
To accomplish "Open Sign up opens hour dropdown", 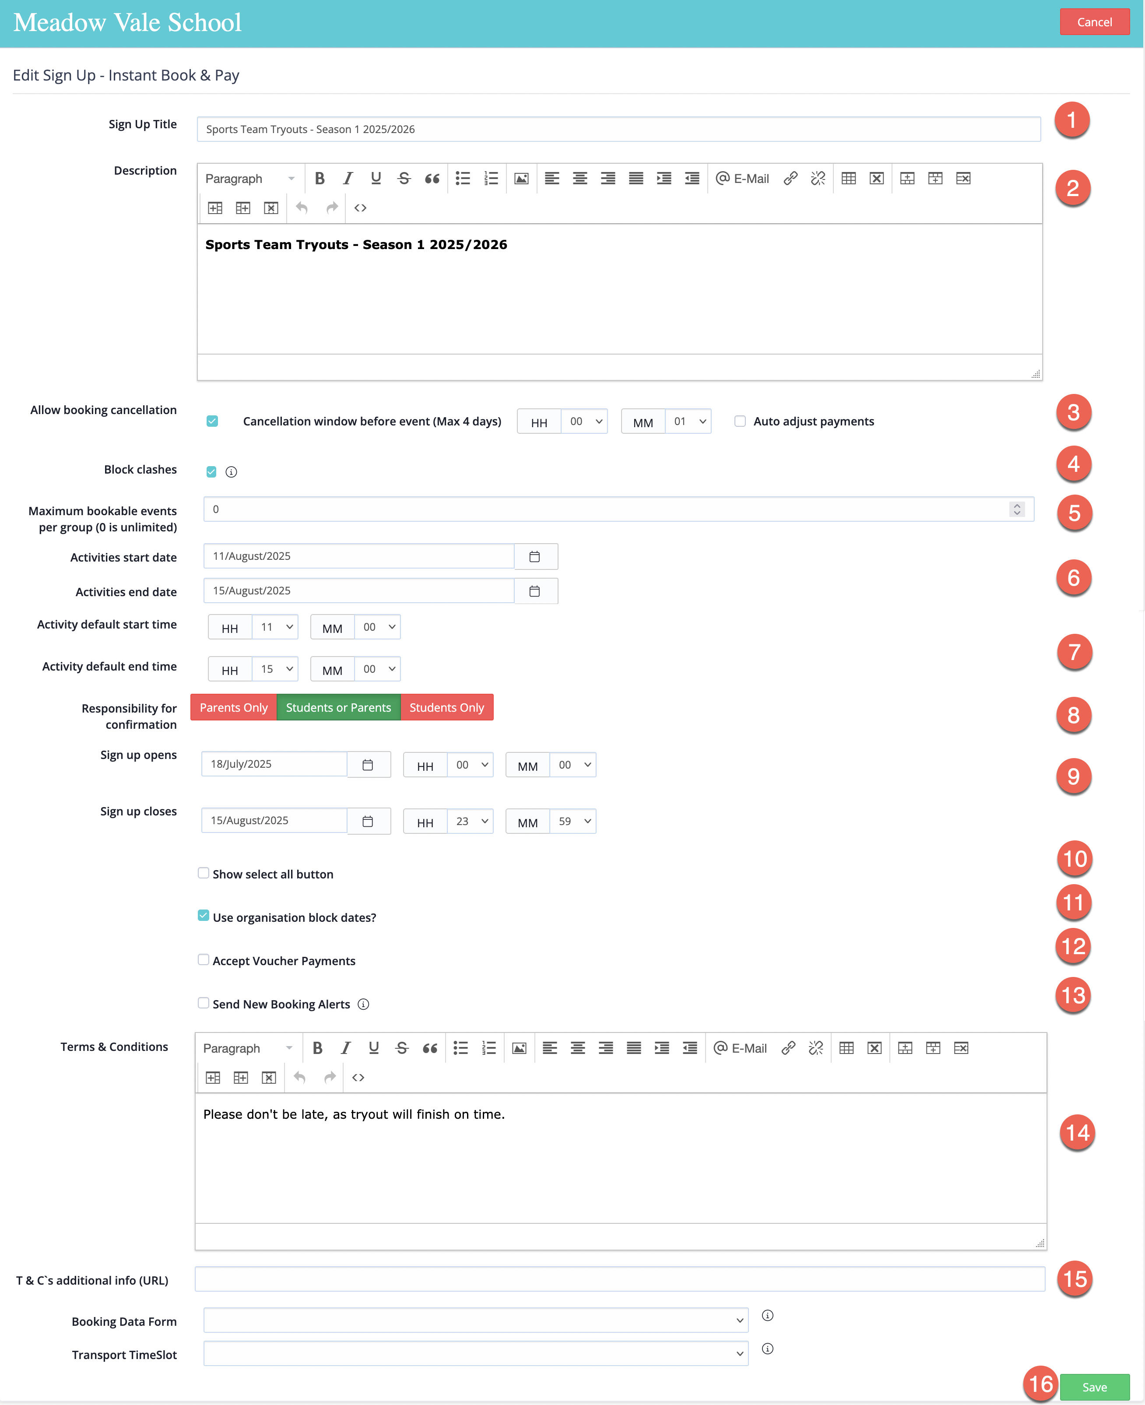I will pos(470,765).
